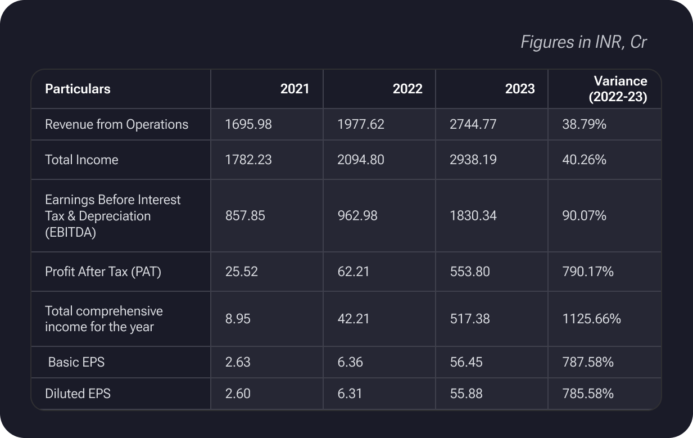This screenshot has width=693, height=438.
Task: Click the Profit After Tax (PAT) label
Action: 103,272
